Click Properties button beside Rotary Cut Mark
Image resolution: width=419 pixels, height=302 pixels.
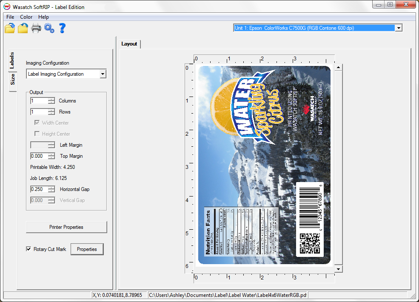pos(87,249)
